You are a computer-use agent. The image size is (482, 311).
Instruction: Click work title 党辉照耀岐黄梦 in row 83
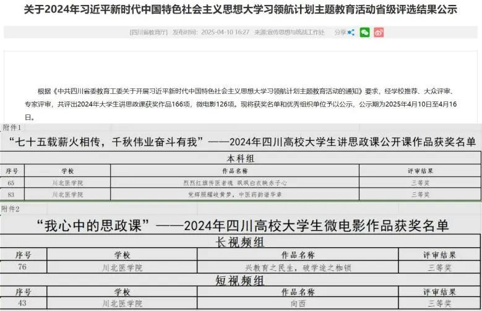[x=235, y=195]
